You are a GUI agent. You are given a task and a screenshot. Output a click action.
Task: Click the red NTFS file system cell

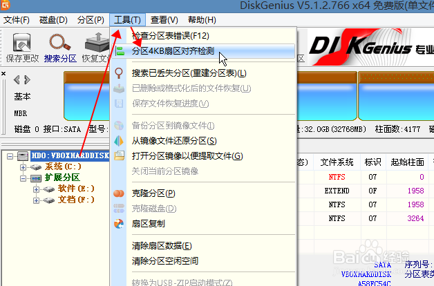pyautogui.click(x=337, y=177)
